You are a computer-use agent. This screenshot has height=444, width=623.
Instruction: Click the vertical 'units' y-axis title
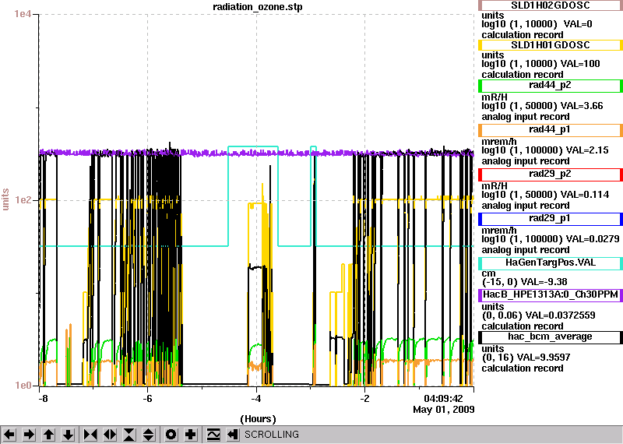click(x=5, y=199)
